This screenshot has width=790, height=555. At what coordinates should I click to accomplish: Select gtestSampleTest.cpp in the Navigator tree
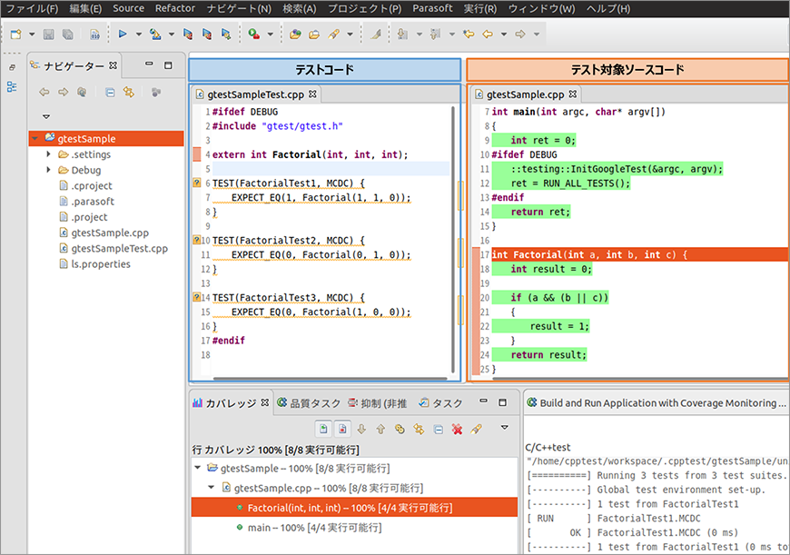[x=119, y=249]
